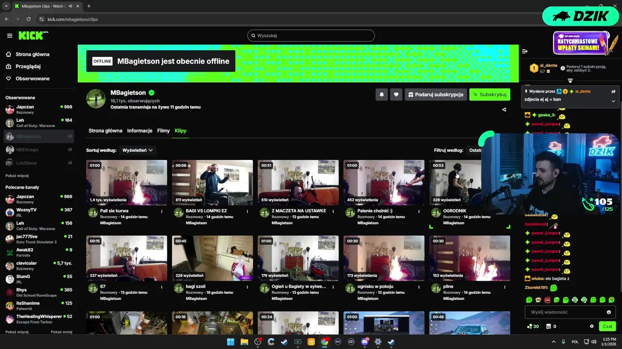This screenshot has width=622, height=349.
Task: Click the taskbar microphone tray icon
Action: (x=564, y=342)
